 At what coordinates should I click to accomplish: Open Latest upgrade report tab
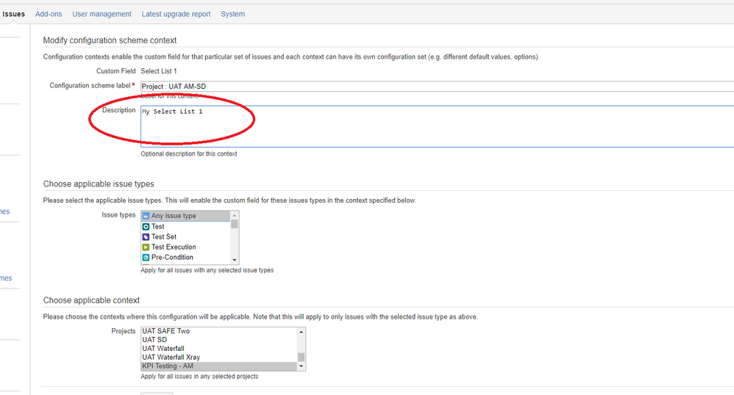(x=176, y=14)
